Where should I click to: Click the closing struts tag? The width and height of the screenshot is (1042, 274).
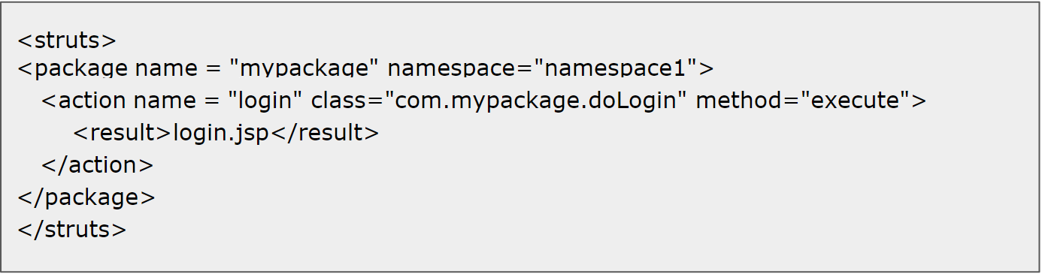[x=72, y=229]
